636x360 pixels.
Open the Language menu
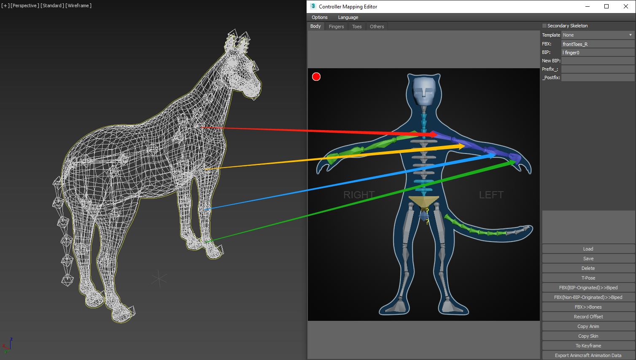click(x=348, y=17)
